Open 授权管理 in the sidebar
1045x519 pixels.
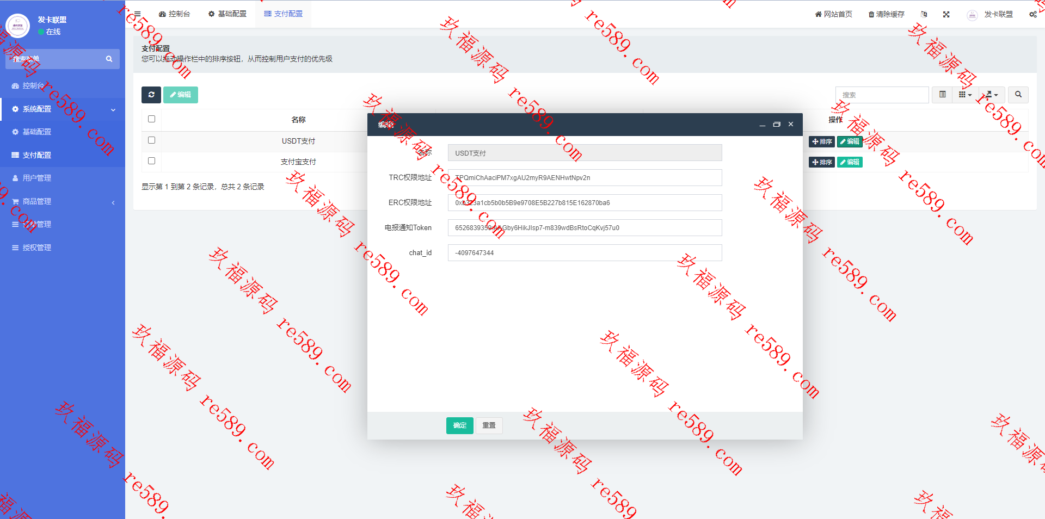point(63,248)
